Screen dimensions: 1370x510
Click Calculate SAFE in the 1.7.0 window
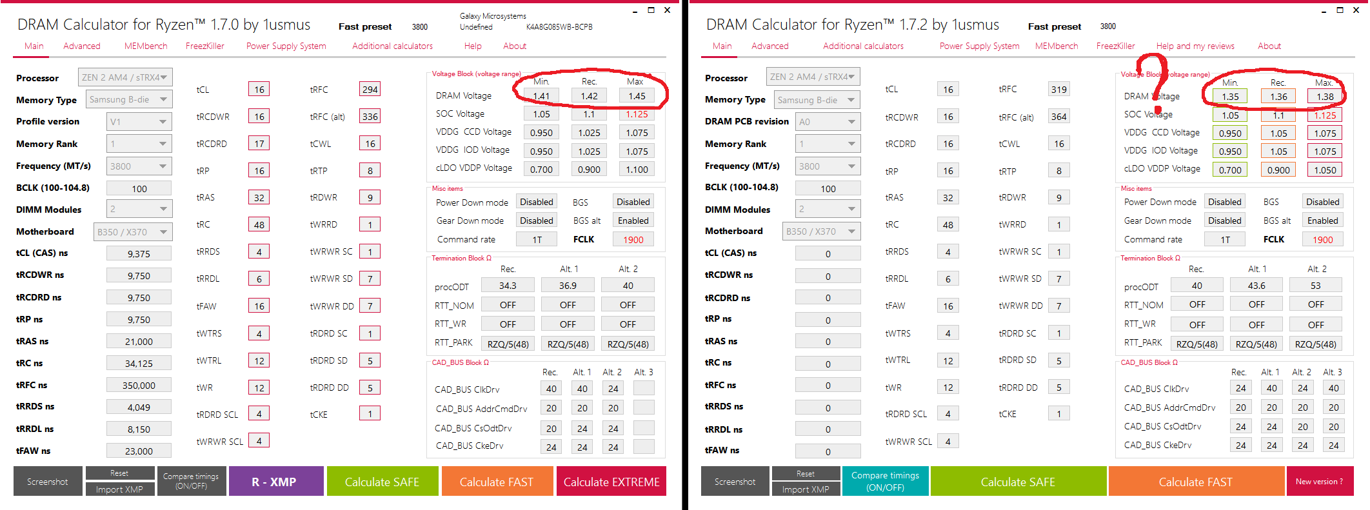[382, 481]
